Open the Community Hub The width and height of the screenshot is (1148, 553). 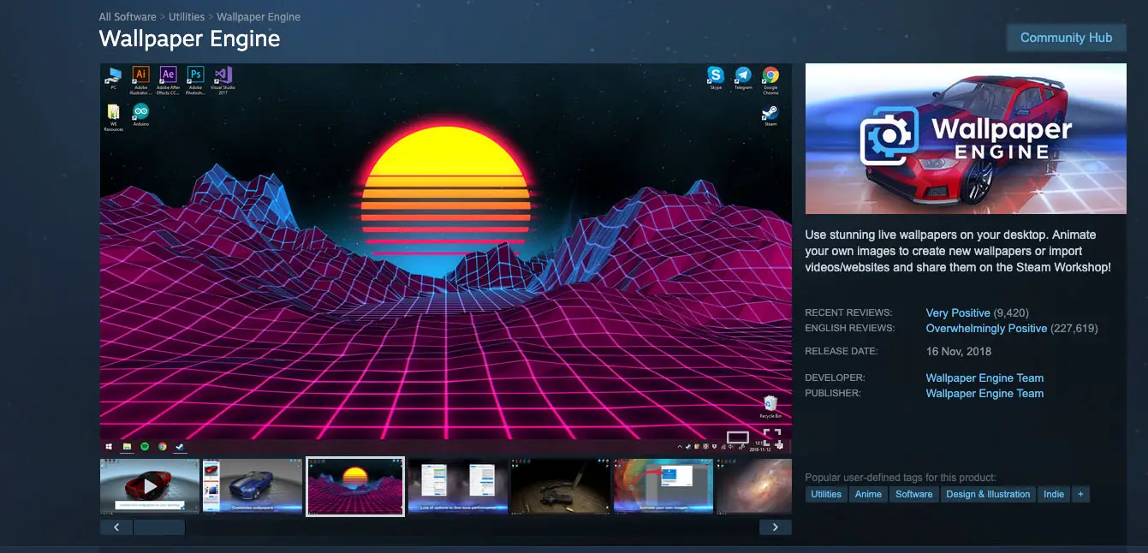coord(1066,38)
